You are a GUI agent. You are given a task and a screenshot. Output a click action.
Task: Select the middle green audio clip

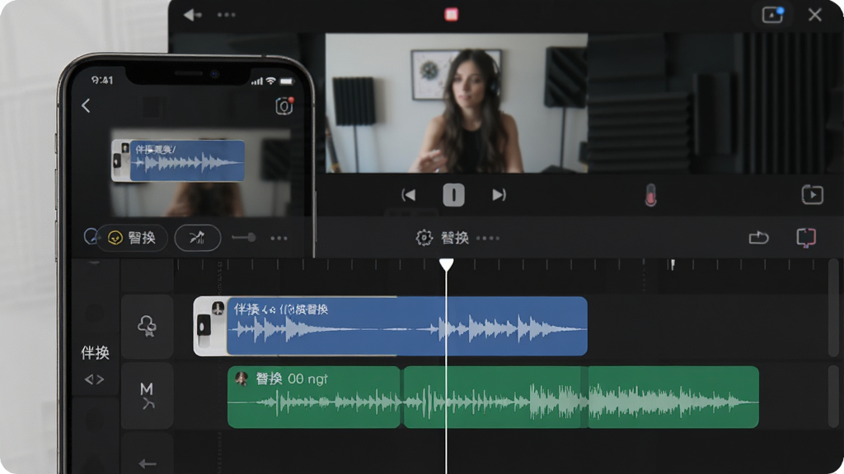pyautogui.click(x=495, y=397)
